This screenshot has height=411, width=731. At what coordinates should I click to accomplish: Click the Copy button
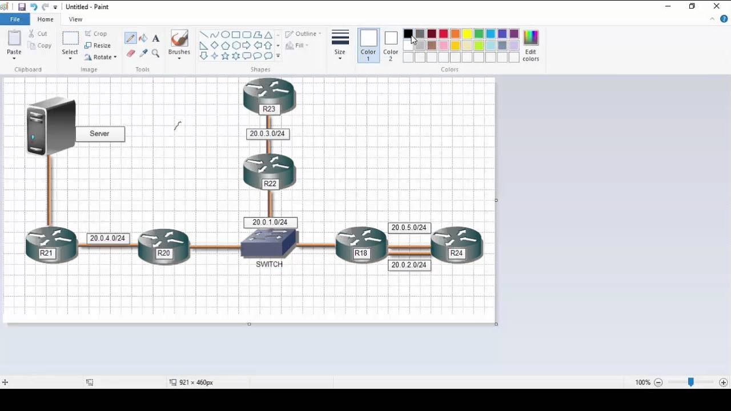(39, 46)
